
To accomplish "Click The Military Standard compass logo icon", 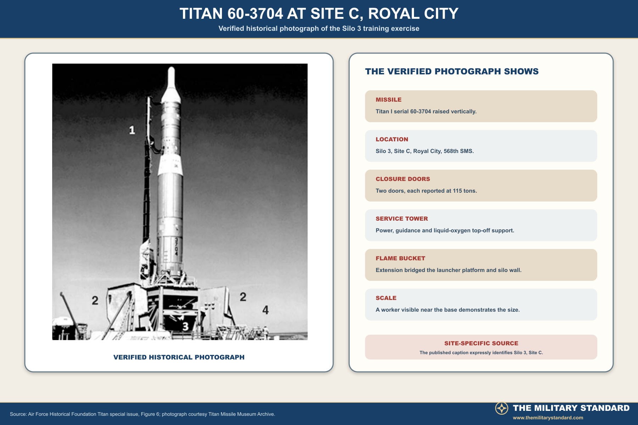I will 502,408.
